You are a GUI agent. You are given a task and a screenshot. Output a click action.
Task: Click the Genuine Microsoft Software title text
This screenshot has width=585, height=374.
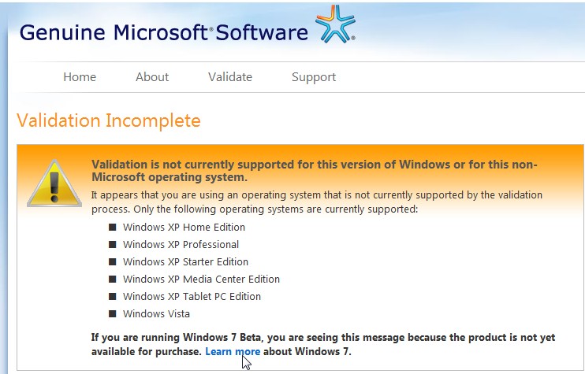[x=164, y=32]
